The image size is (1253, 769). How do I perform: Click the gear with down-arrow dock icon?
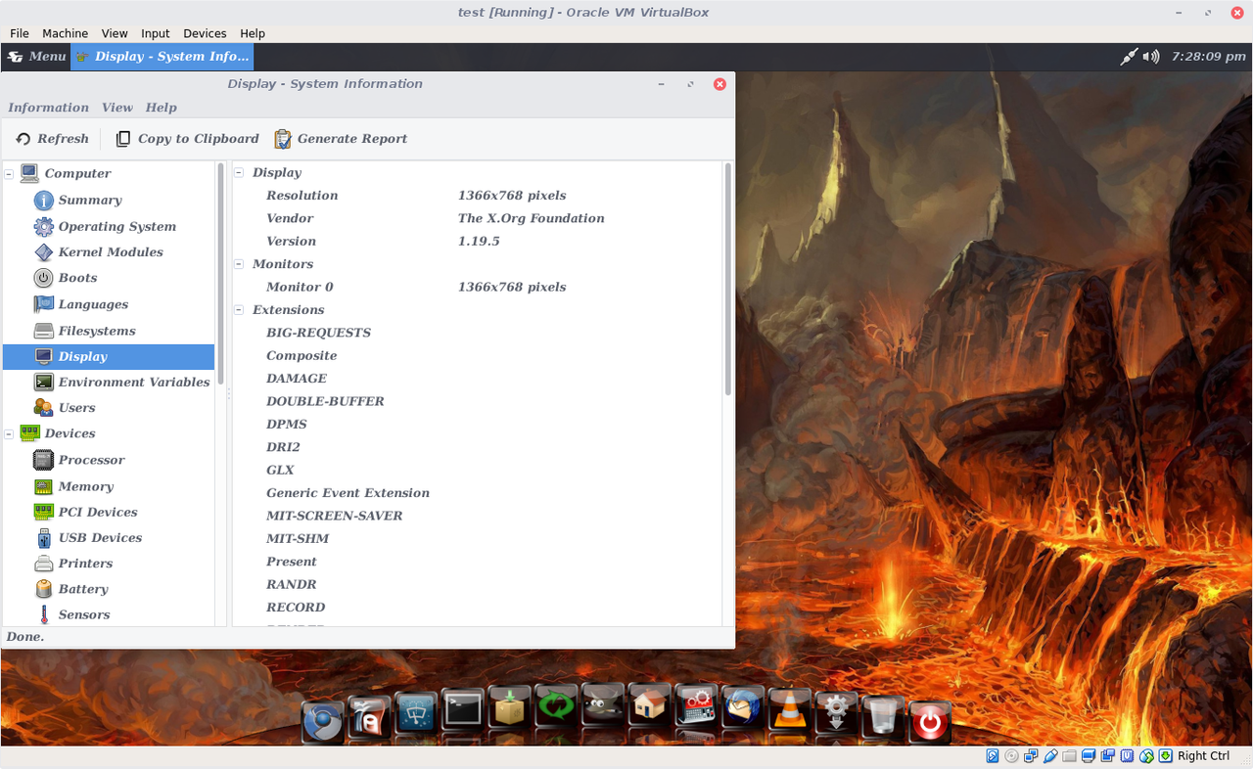tap(836, 713)
